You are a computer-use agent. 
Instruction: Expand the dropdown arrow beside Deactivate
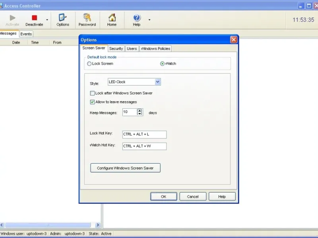[47, 20]
